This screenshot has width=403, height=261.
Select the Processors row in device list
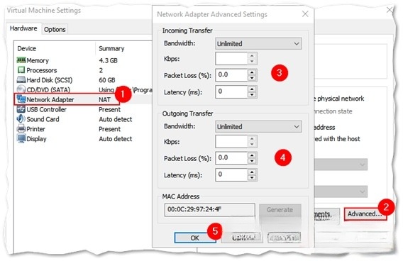coord(83,70)
